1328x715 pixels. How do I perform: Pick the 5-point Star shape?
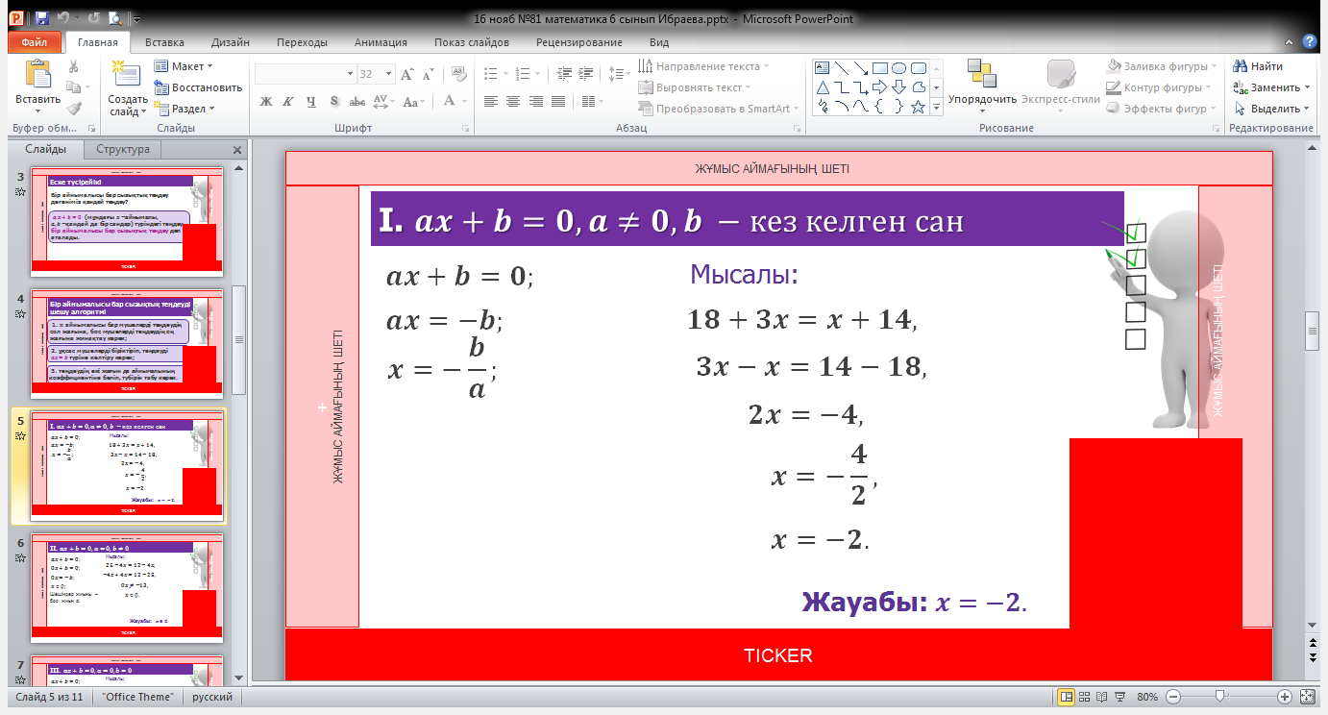pos(918,107)
